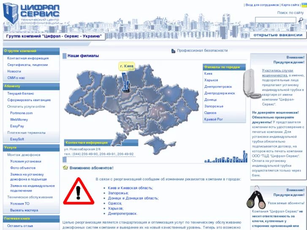Screen dimensions: 307x230
Task: Select the Ukrainian flag language icon
Action: click(x=304, y=5)
